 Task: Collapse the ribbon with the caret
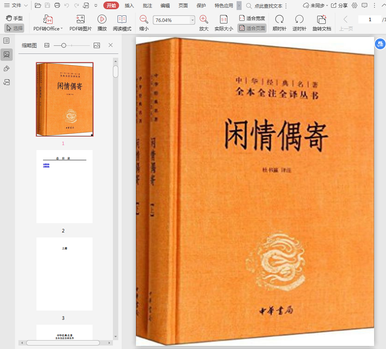(383, 5)
